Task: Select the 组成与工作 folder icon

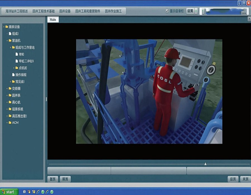Action: pos(13,47)
